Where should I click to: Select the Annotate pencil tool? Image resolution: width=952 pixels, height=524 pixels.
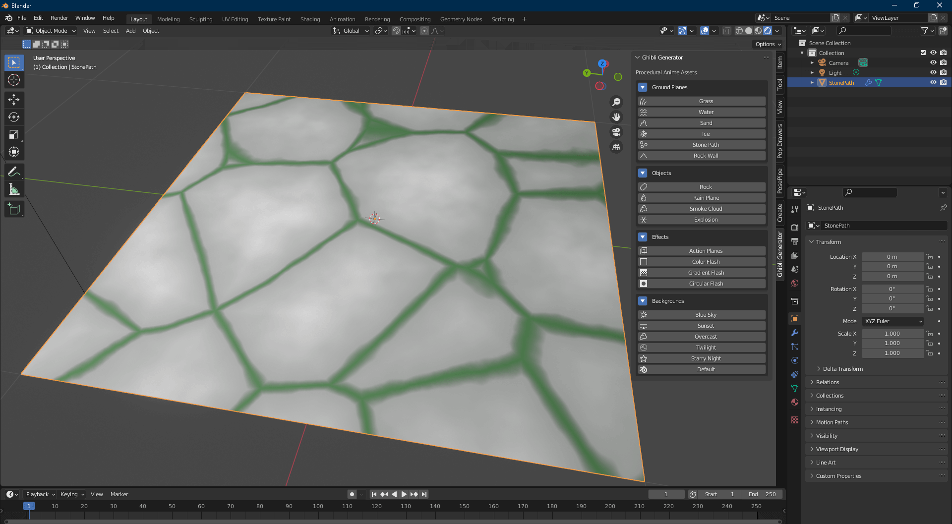tap(14, 172)
